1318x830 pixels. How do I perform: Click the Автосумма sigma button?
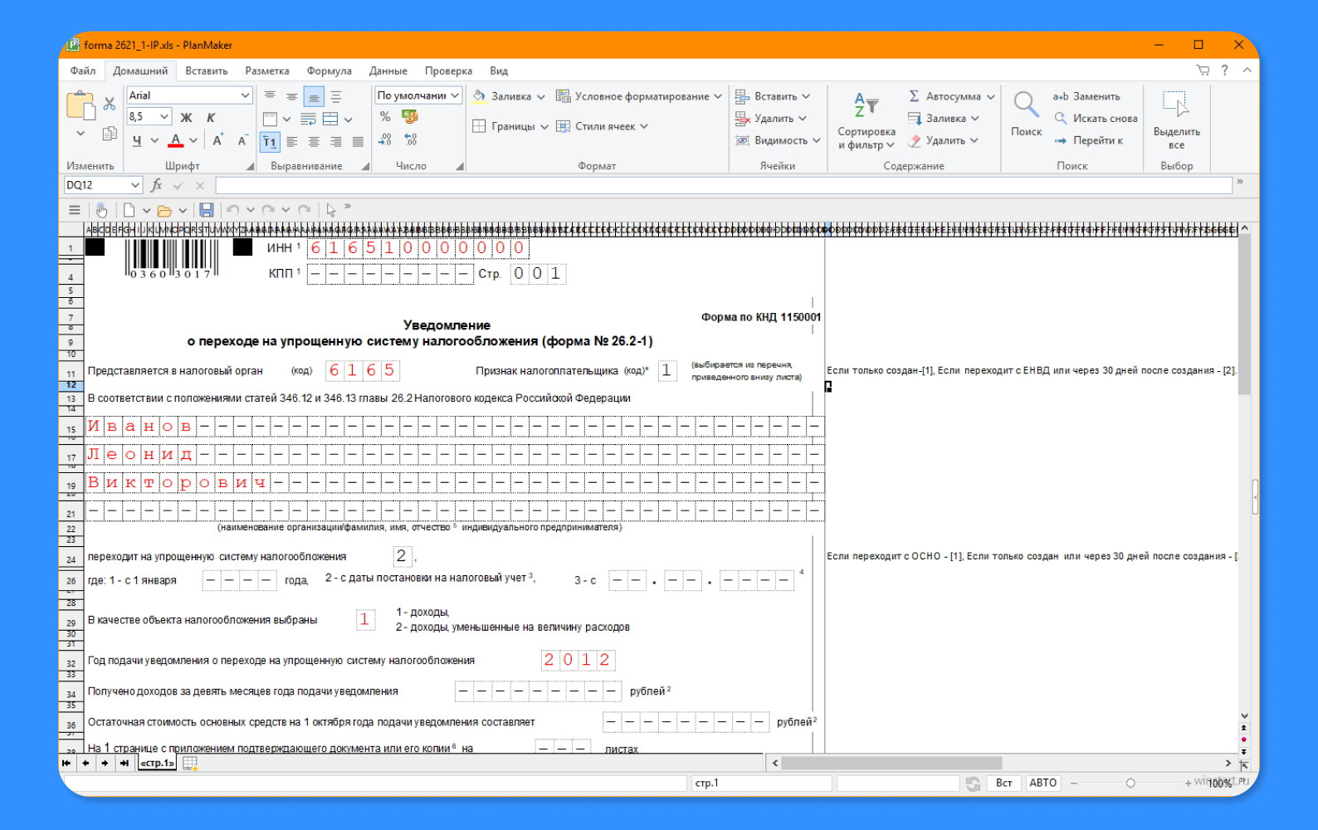pyautogui.click(x=951, y=96)
